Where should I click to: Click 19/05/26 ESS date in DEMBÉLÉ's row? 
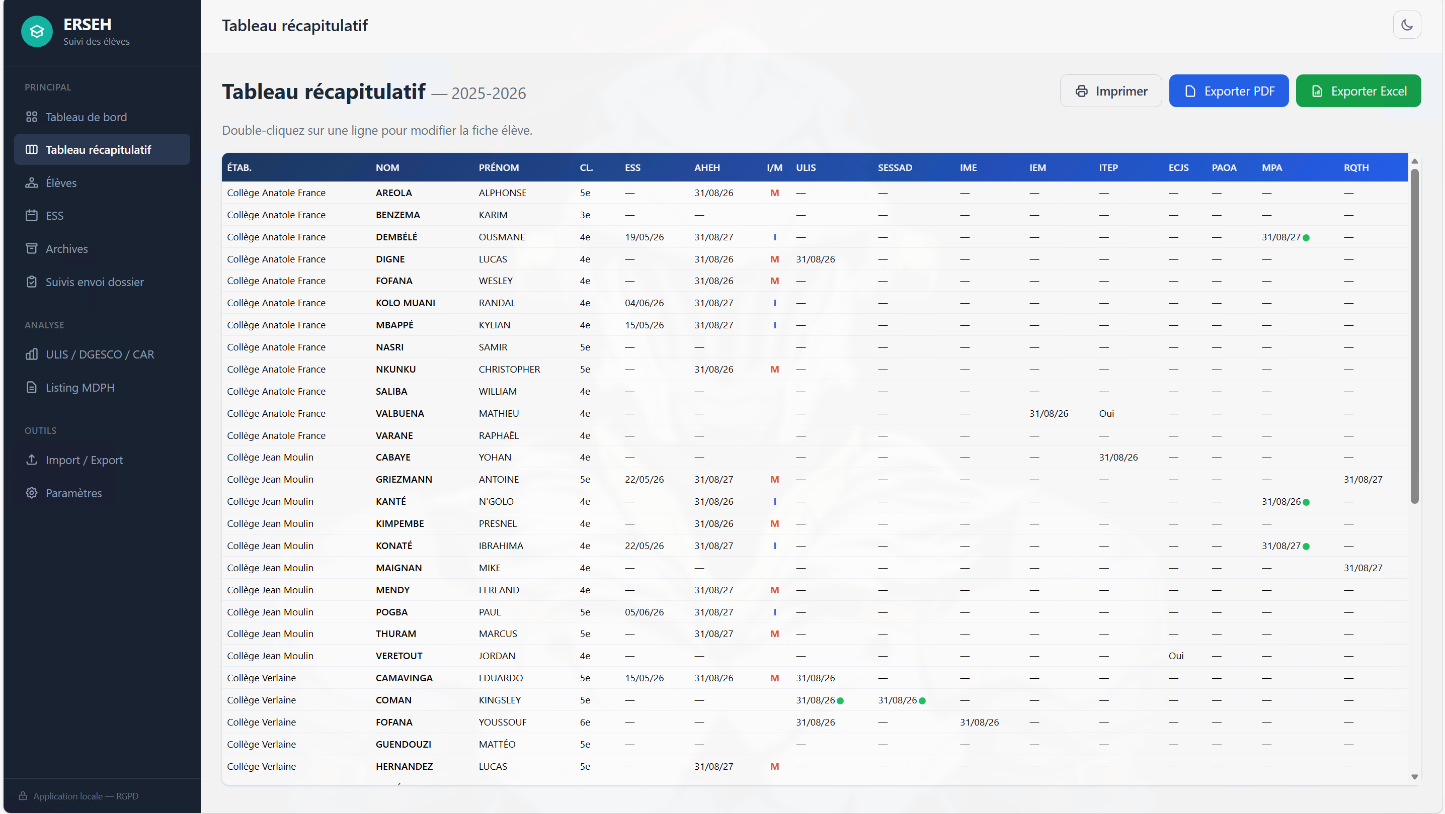click(644, 237)
